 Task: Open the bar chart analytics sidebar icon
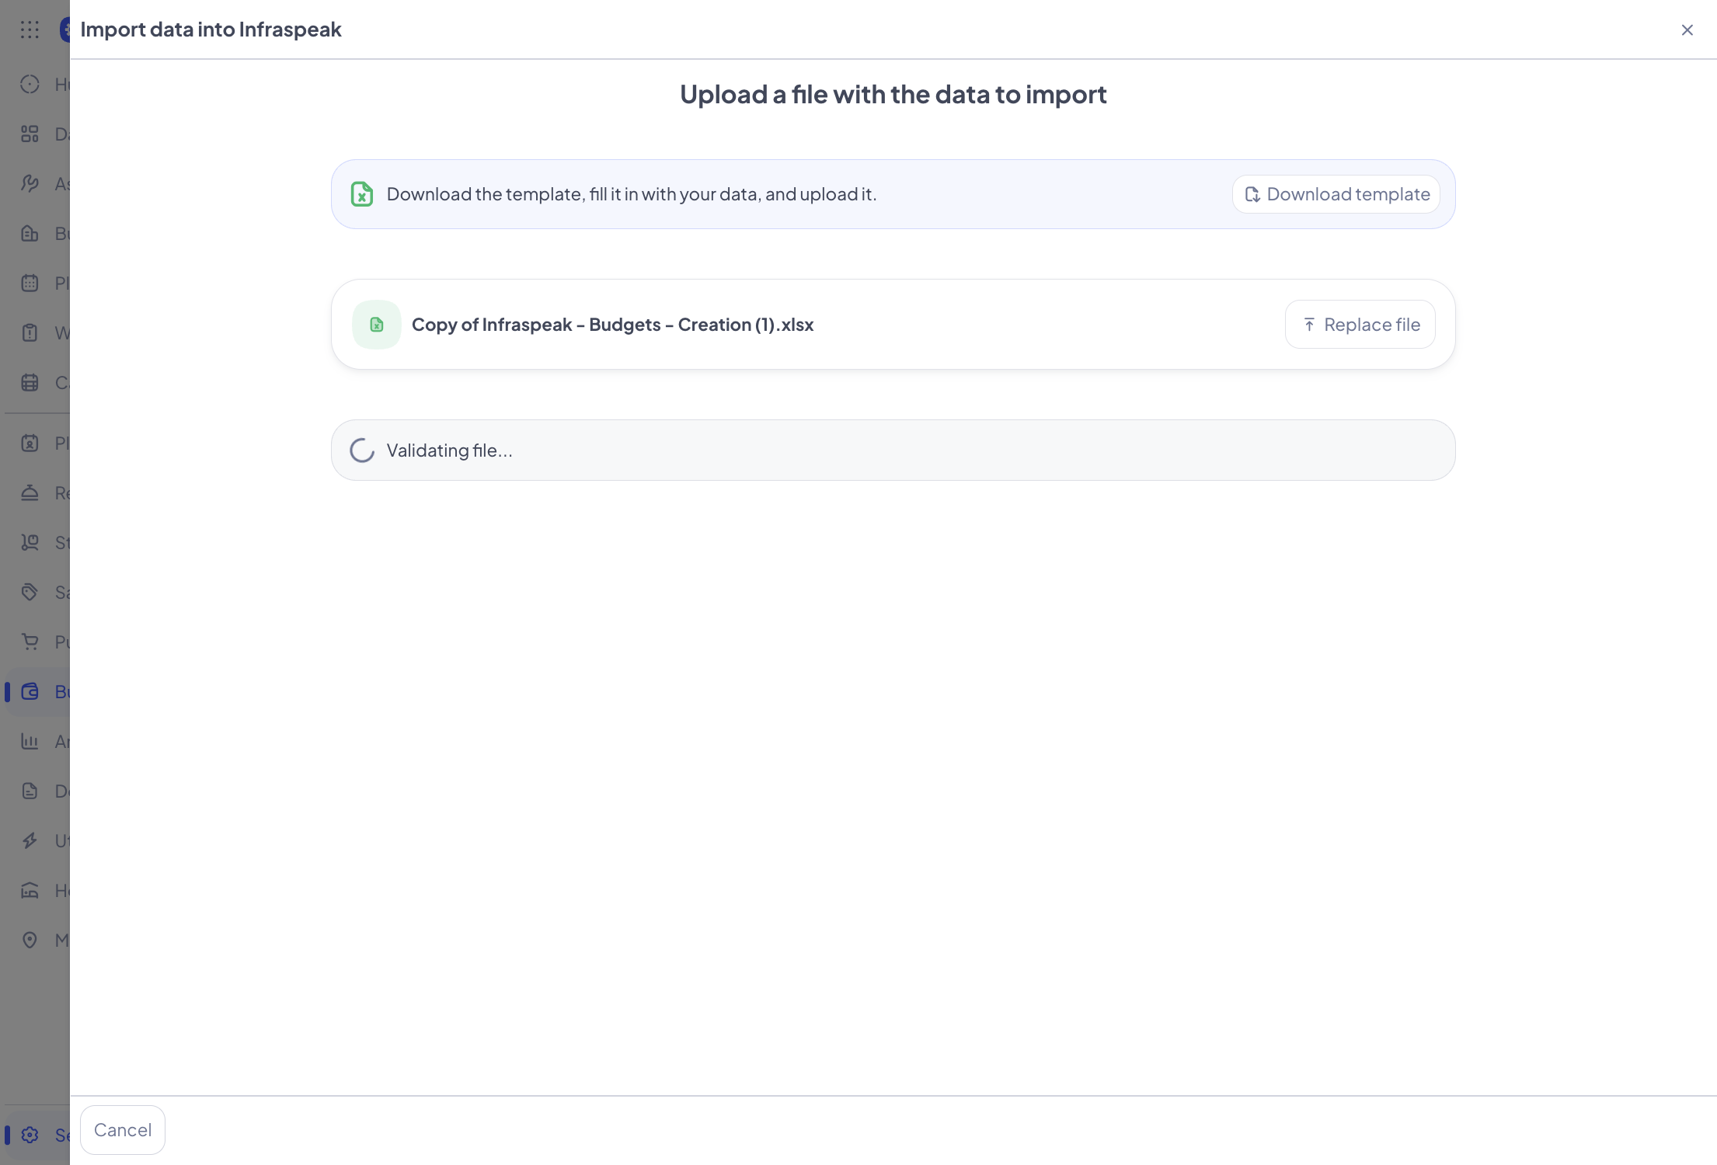point(30,742)
